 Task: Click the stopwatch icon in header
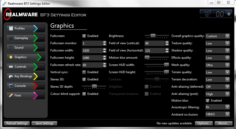[229, 14]
